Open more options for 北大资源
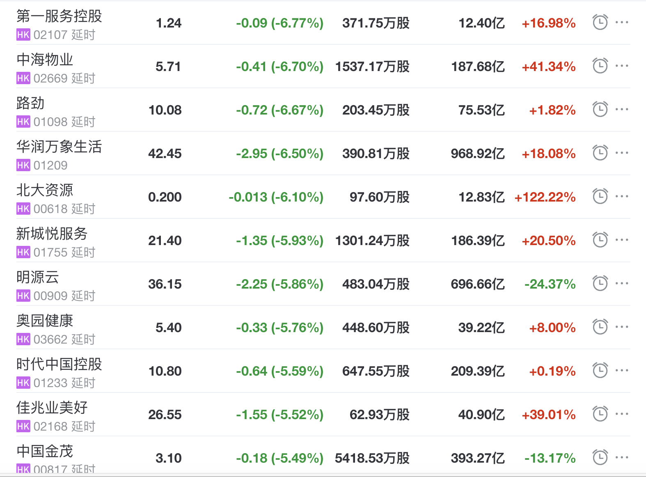This screenshot has width=646, height=477. (622, 196)
